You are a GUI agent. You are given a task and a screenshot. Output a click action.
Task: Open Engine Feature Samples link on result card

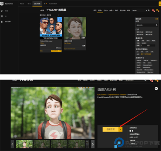coord(70,49)
